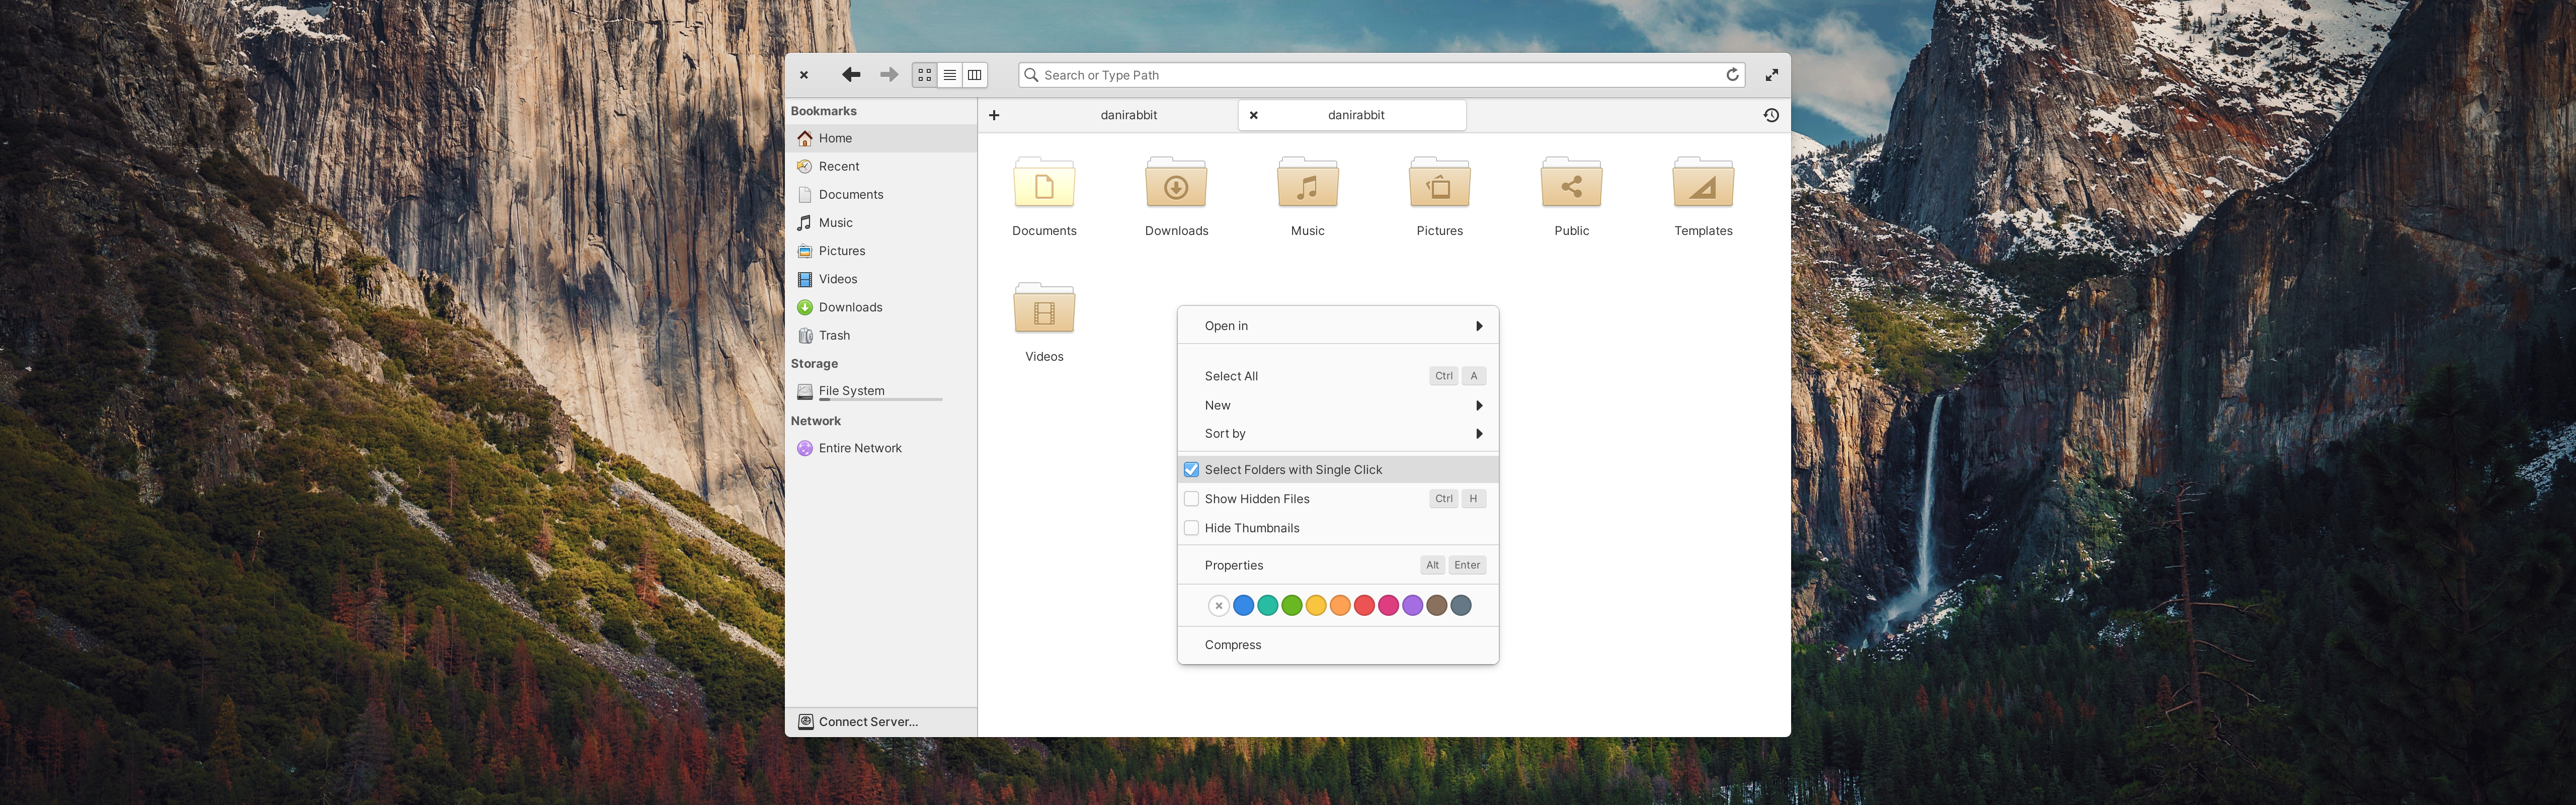The height and width of the screenshot is (805, 2576).
Task: Enable Show Hidden Files checkbox
Action: pos(1192,499)
